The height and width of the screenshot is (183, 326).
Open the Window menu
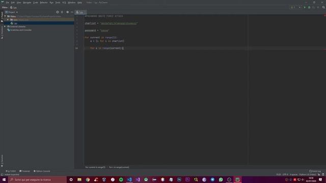71,3
